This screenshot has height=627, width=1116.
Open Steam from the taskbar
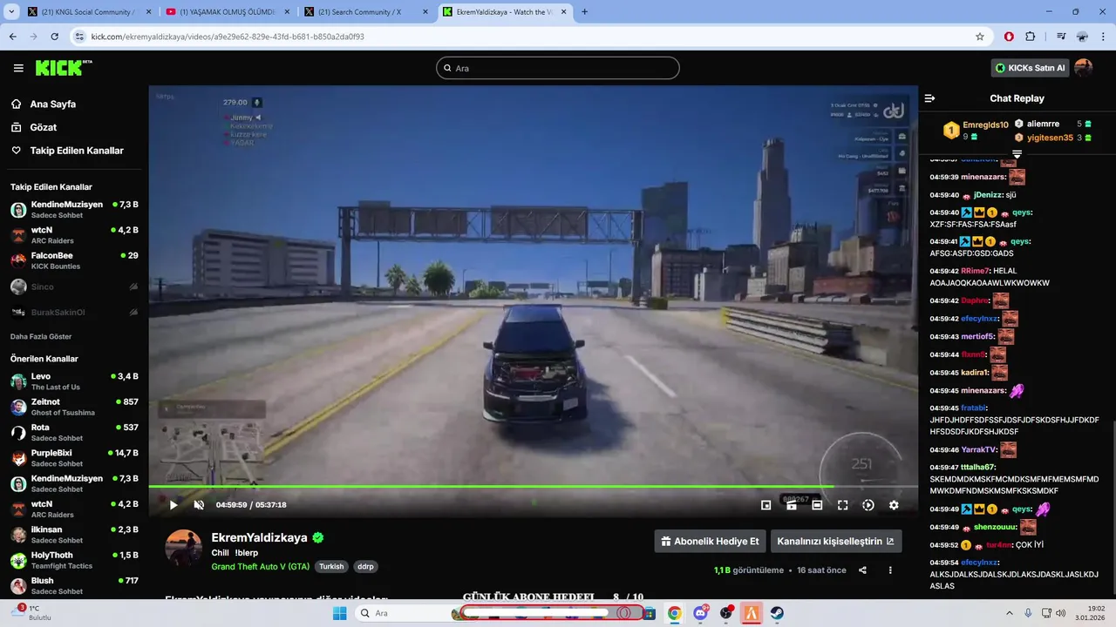pyautogui.click(x=776, y=613)
